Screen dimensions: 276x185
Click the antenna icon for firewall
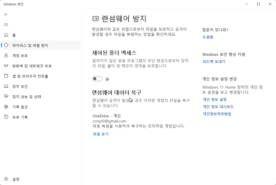coord(6,66)
